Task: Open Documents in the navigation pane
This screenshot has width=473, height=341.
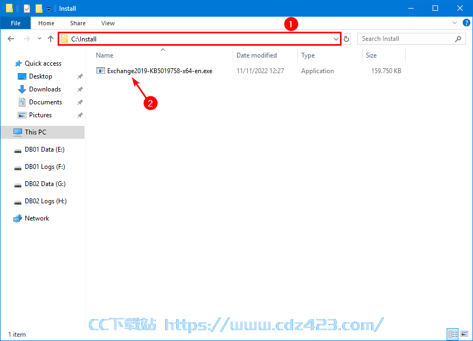Action: pos(45,102)
